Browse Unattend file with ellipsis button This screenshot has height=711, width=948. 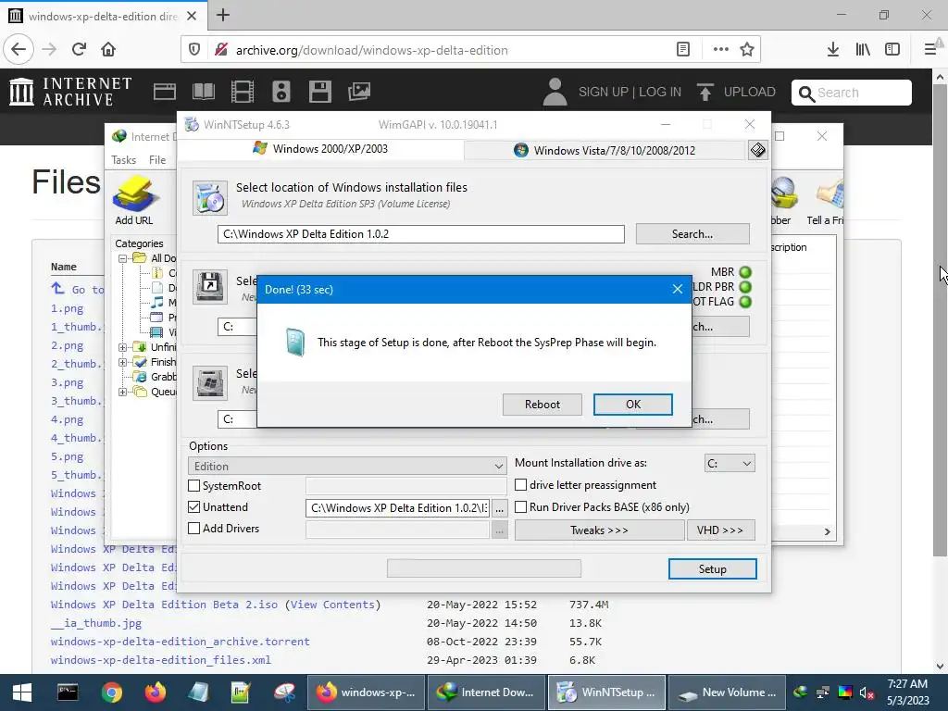(499, 508)
